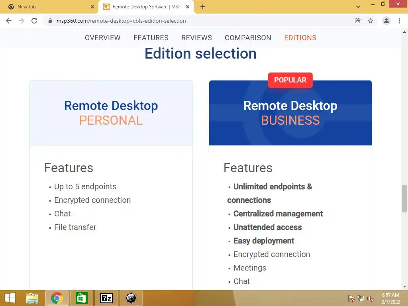
Task: Select the Remote Desktop Software tab
Action: [x=146, y=7]
